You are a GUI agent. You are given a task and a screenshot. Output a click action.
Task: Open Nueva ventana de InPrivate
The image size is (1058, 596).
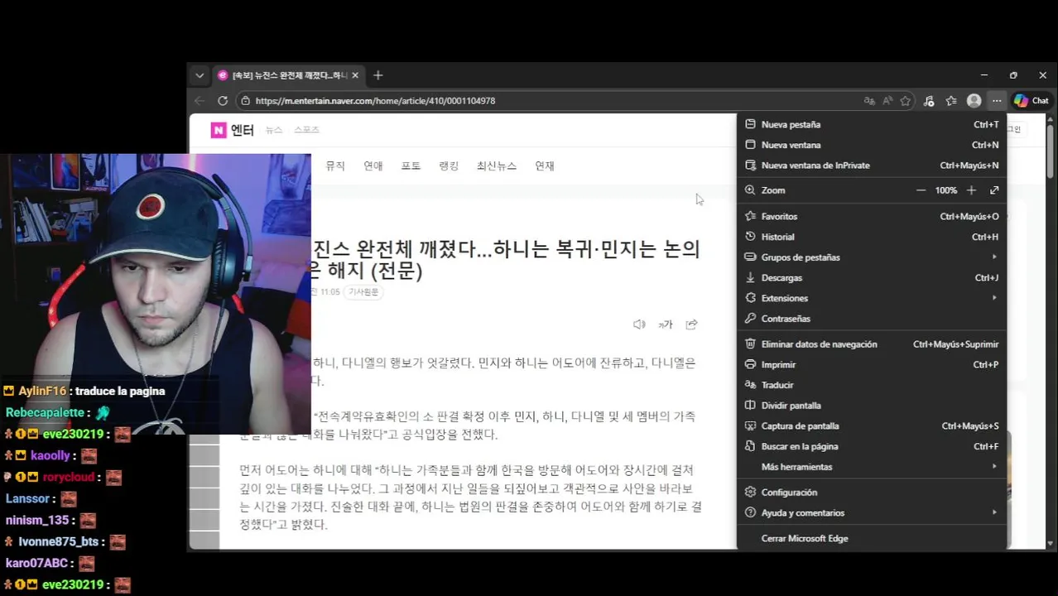coord(872,165)
